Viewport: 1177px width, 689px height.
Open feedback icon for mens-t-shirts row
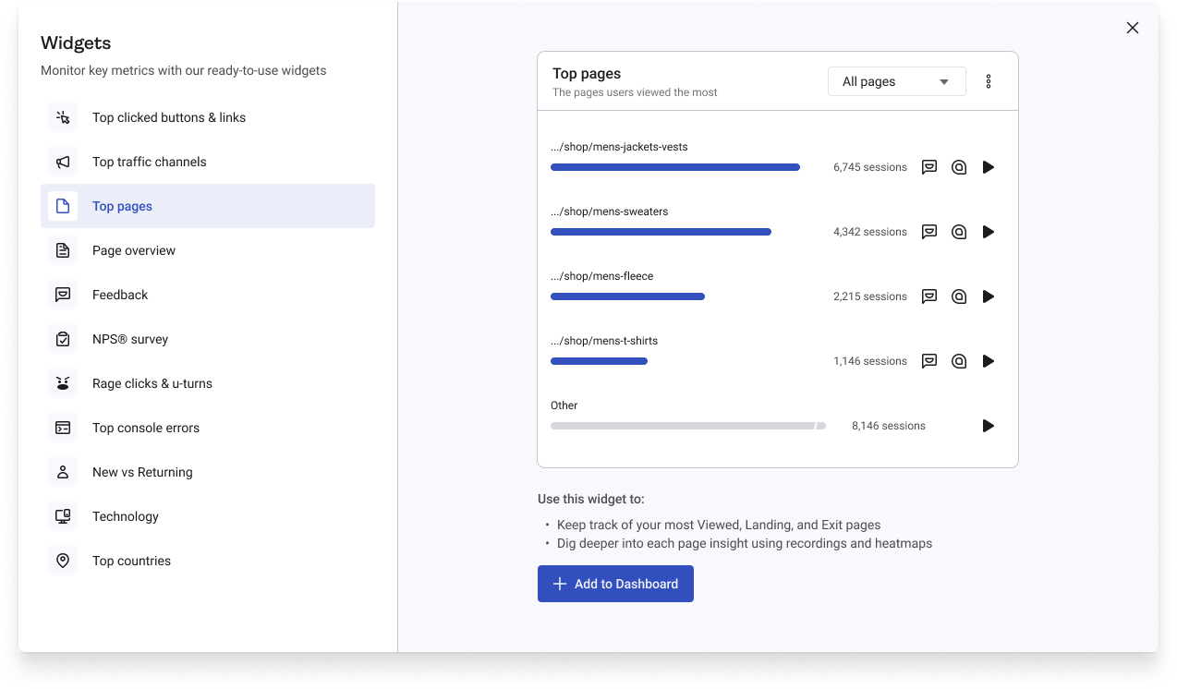point(929,361)
